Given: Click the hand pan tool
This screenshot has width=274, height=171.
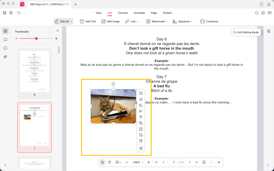Looking at the screenshot, I should point(109,162).
